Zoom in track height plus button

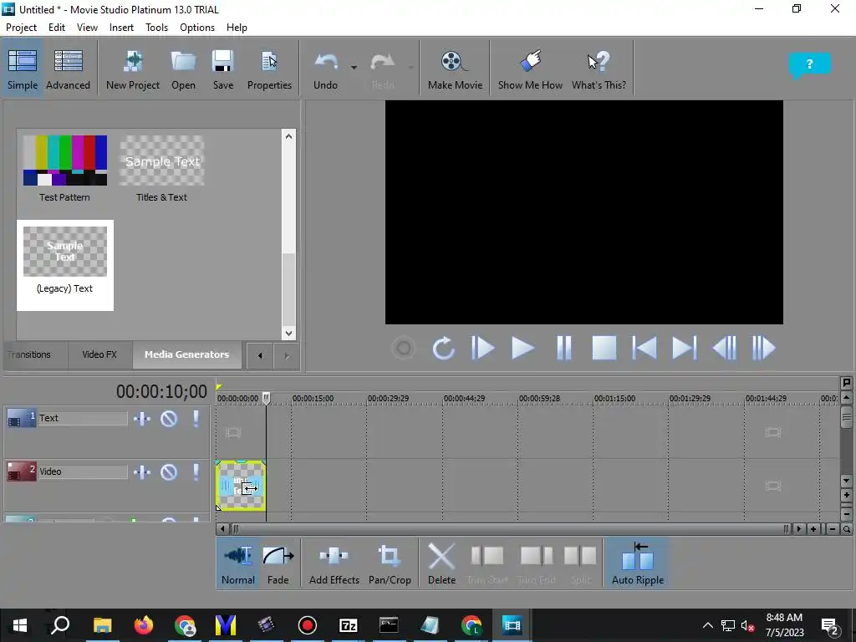[x=846, y=496]
